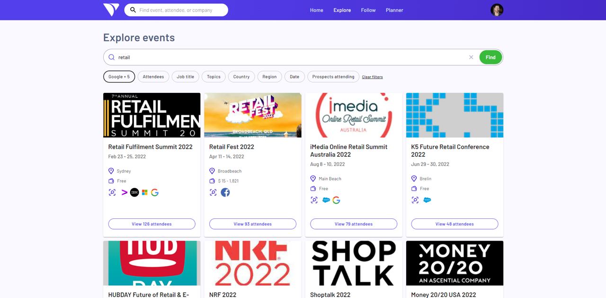Image resolution: width=606 pixels, height=298 pixels.
Task: Click the prospects scan icon on Retail Fest card
Action: (213, 192)
